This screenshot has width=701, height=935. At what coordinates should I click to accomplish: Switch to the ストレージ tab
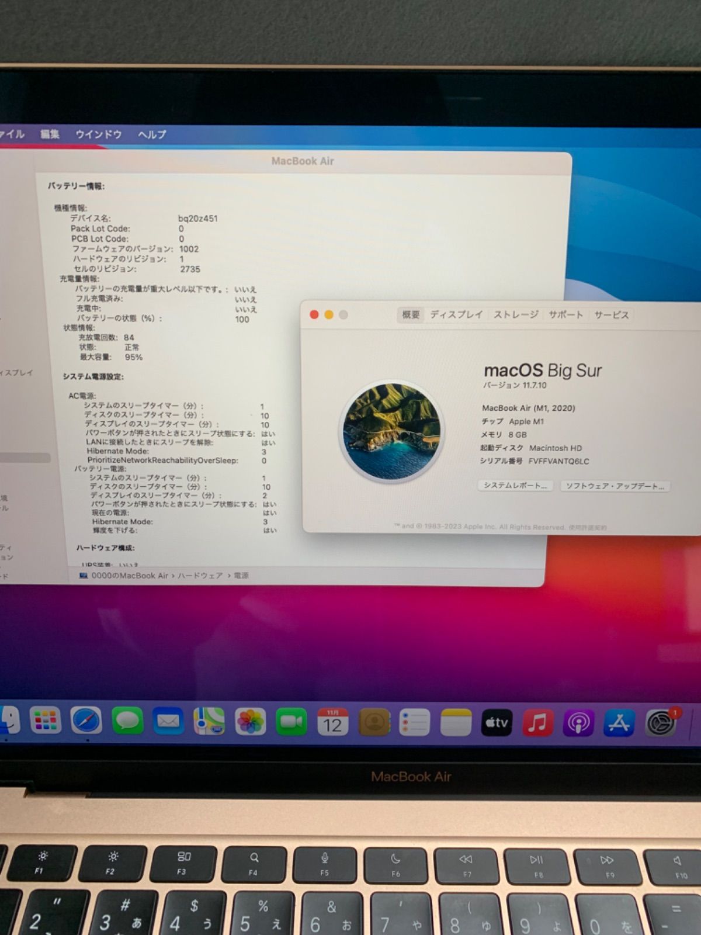(516, 314)
